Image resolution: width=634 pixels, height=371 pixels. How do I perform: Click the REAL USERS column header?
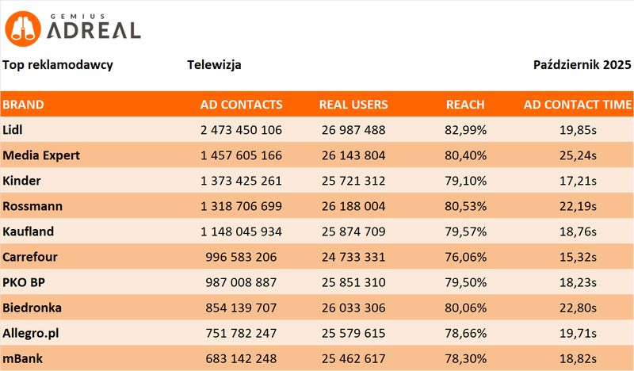[x=353, y=104]
